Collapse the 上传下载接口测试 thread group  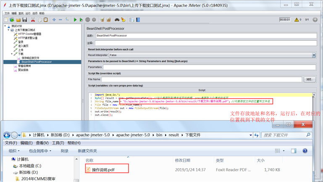coord(8,30)
